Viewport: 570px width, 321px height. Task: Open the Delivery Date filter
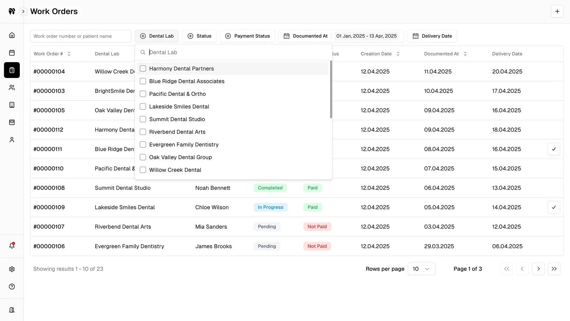(432, 36)
